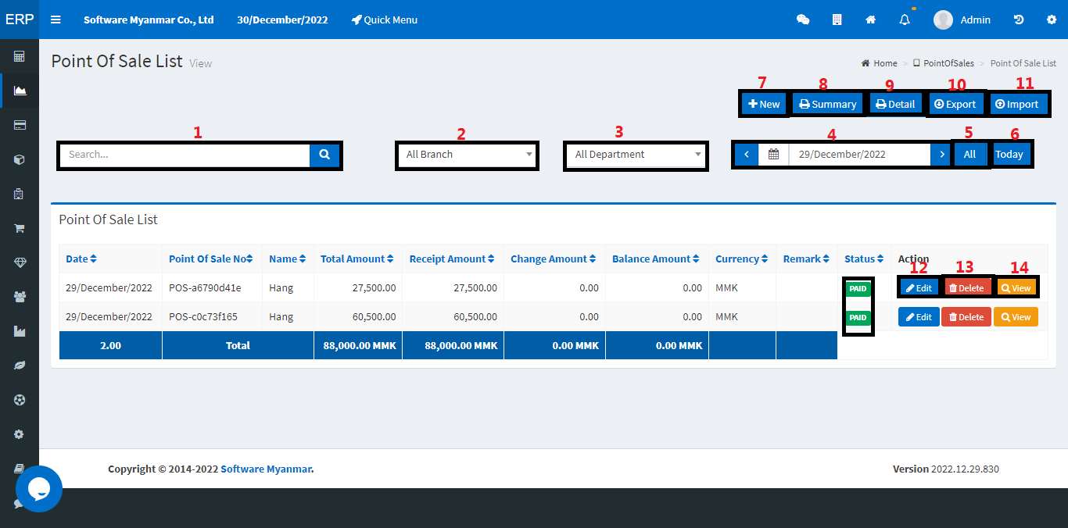
Task: Open the soccer ball sidebar icon
Action: (20, 400)
